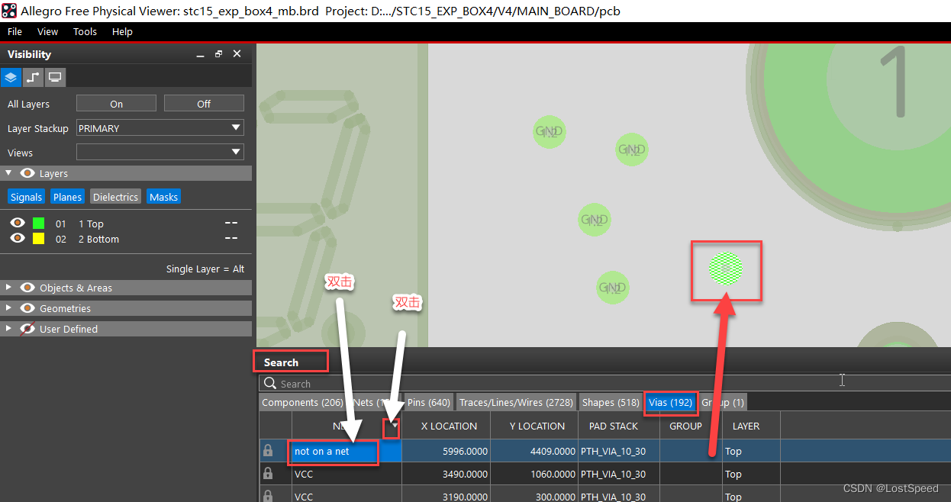Viewport: 951px width, 502px height.
Task: Select the layers visibility tab icon
Action: pyautogui.click(x=11, y=77)
